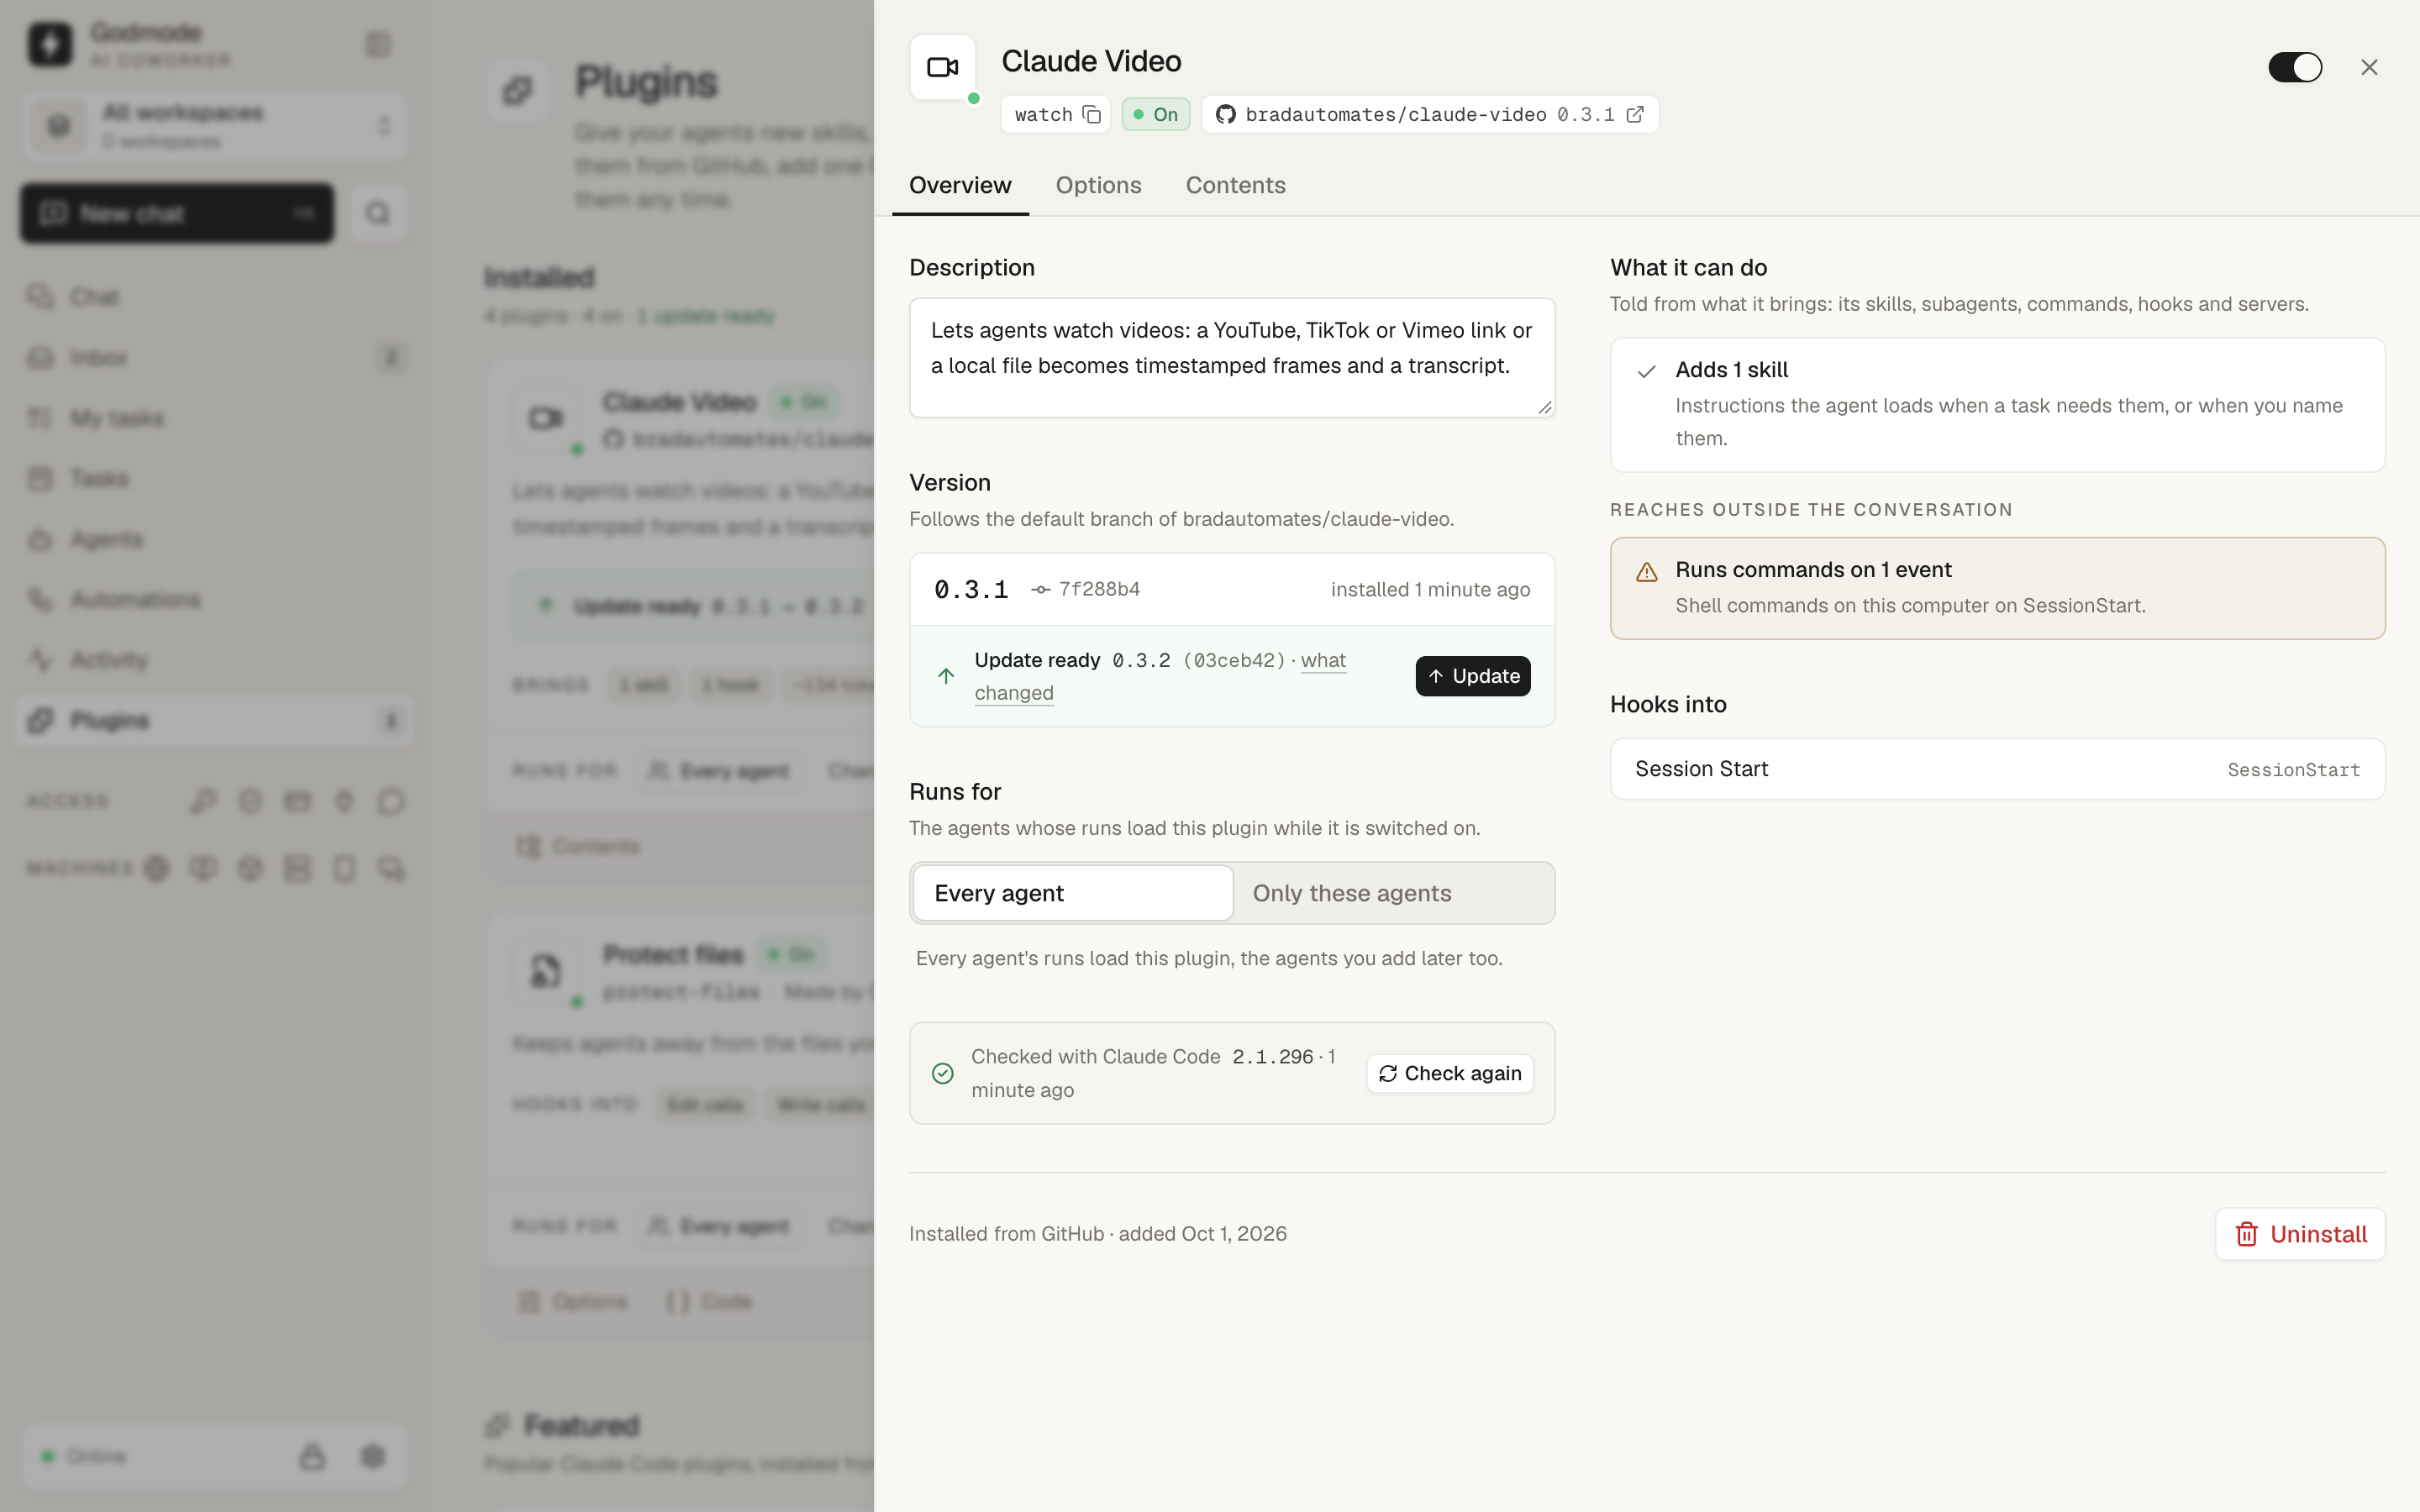Click the Session Start hook row
Viewport: 2420px width, 1512px height.
[x=1997, y=769]
